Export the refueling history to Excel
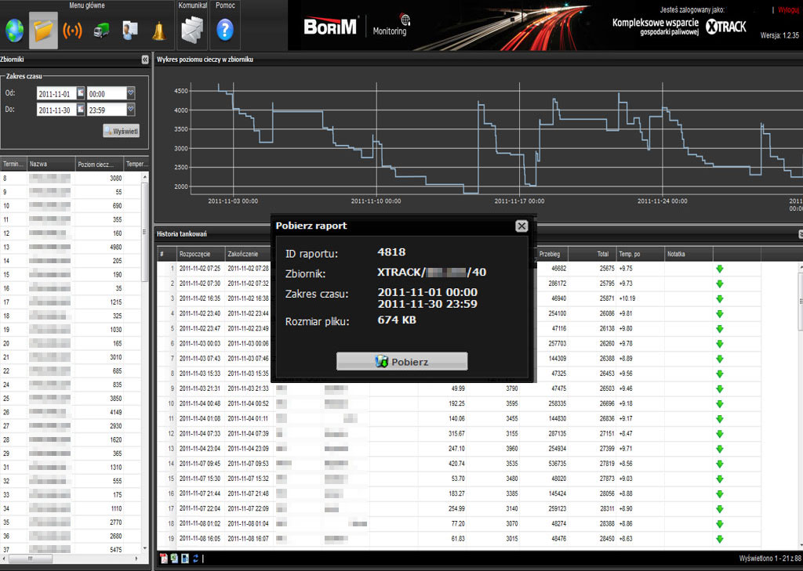 click(174, 558)
